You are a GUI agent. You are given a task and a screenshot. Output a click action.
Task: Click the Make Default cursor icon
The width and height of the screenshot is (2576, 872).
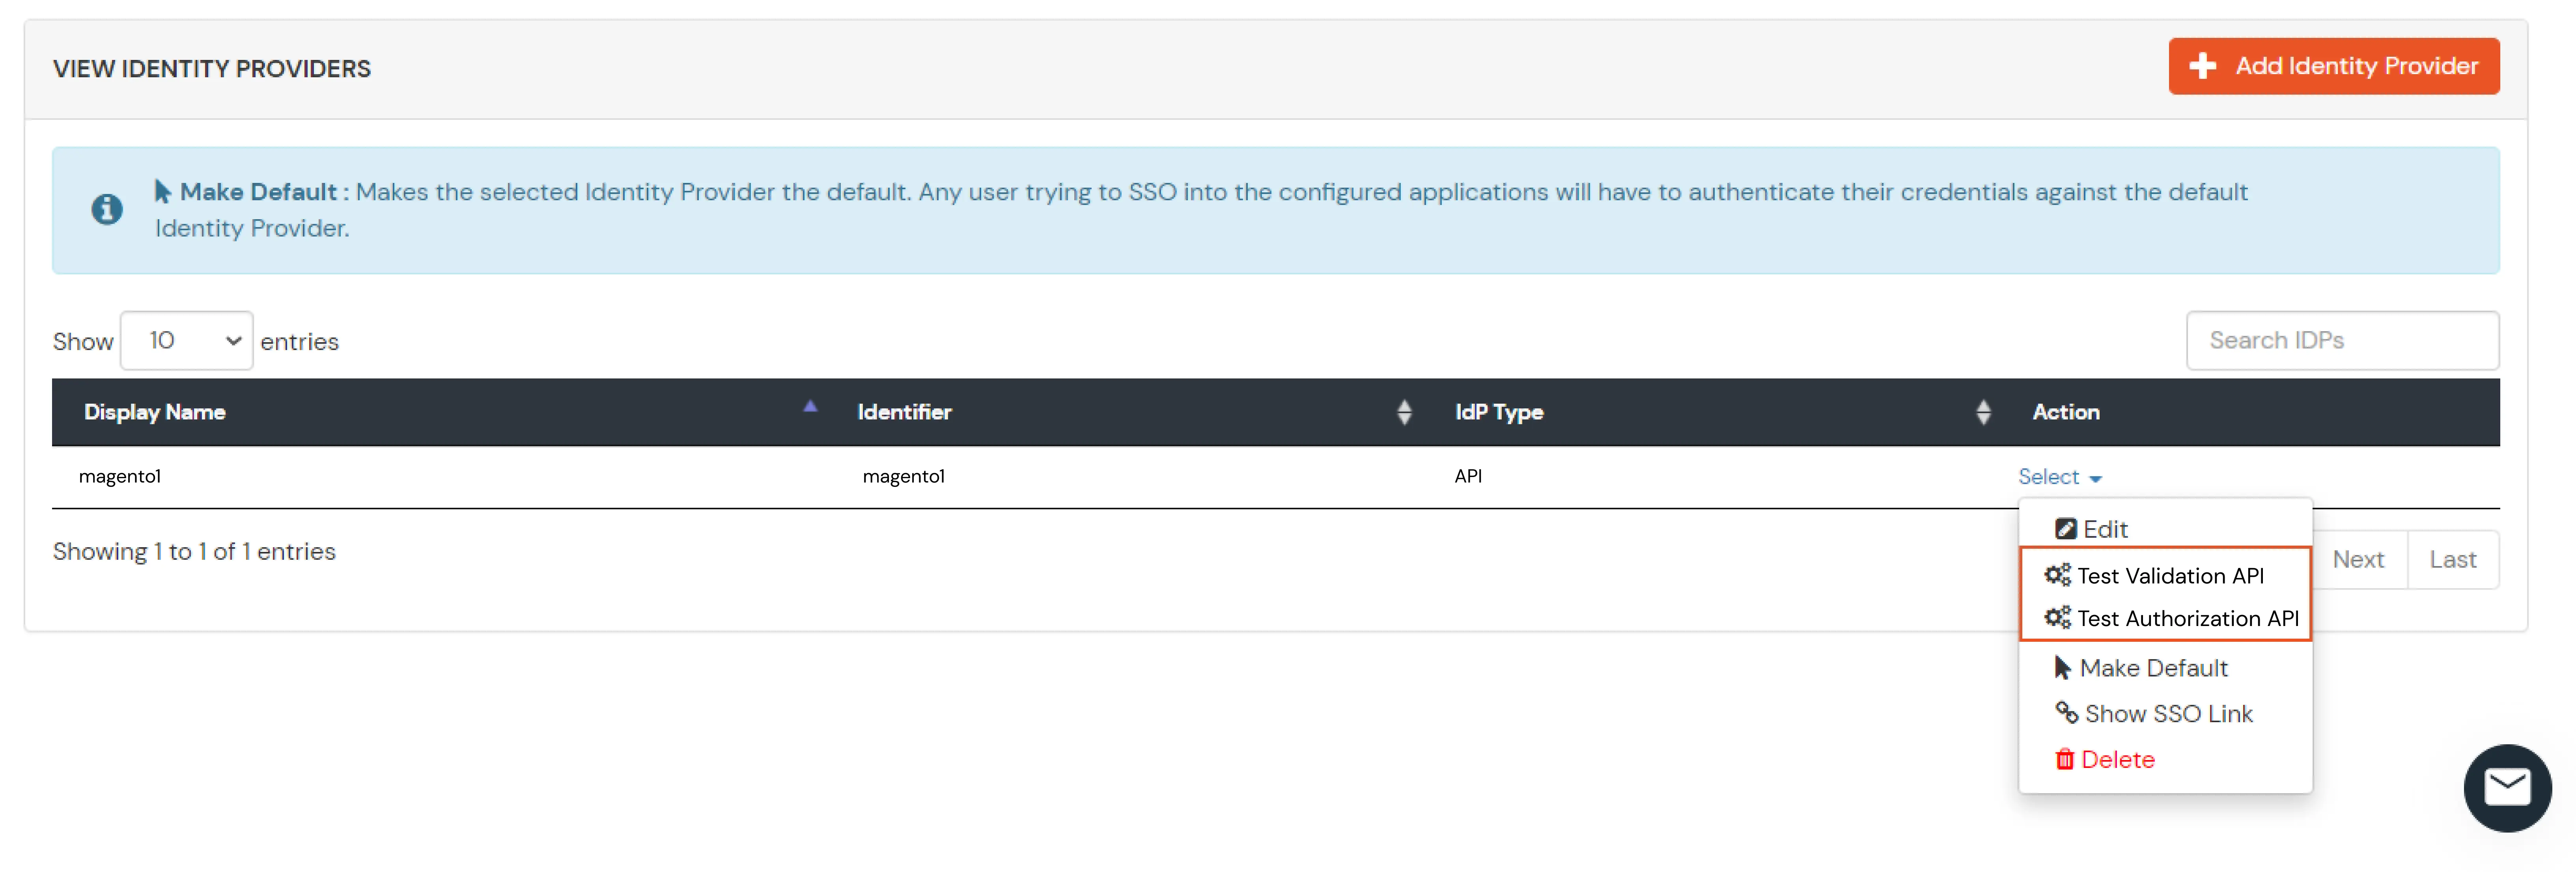[x=2063, y=667]
